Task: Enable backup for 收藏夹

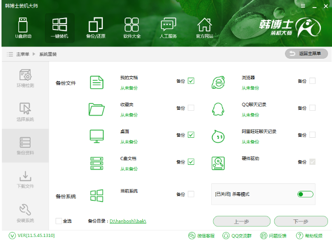Action: point(191,108)
